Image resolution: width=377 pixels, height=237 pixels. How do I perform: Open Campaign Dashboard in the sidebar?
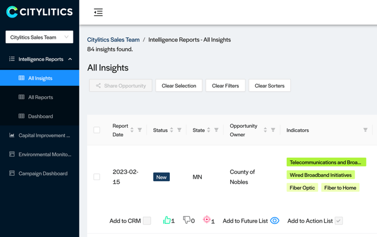39,174
